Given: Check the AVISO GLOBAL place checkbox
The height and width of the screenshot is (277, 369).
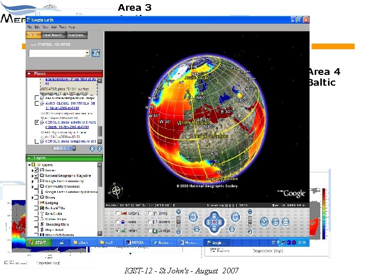Looking at the screenshot, I should tap(37, 103).
